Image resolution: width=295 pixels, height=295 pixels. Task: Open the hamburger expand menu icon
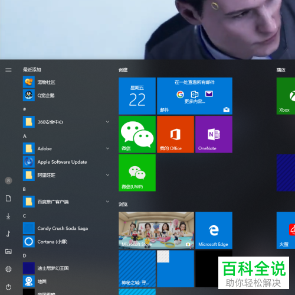(8, 70)
